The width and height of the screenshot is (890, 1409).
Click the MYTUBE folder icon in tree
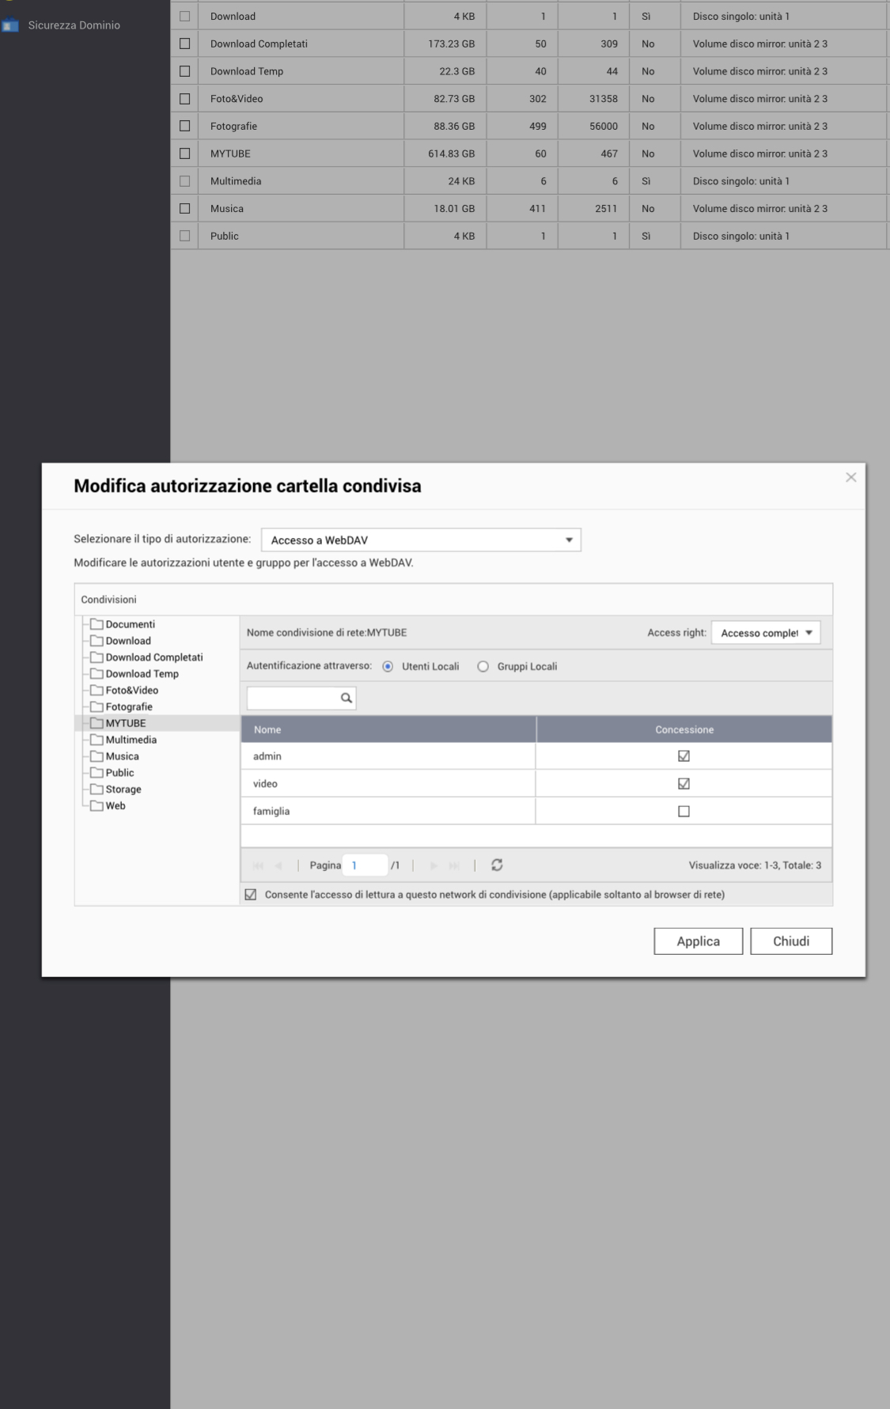97,723
